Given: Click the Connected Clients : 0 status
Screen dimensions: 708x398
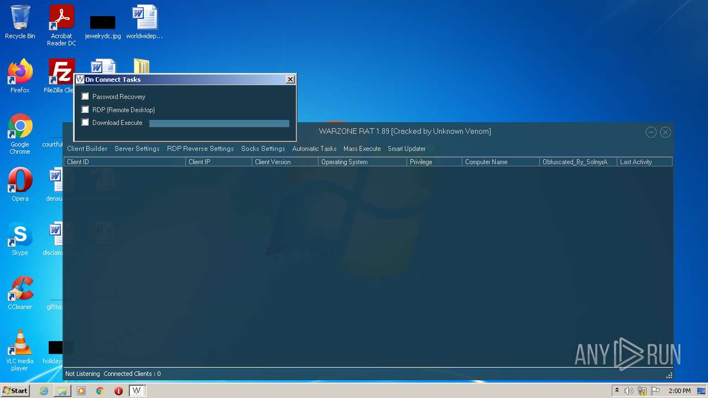Looking at the screenshot, I should click(x=132, y=374).
